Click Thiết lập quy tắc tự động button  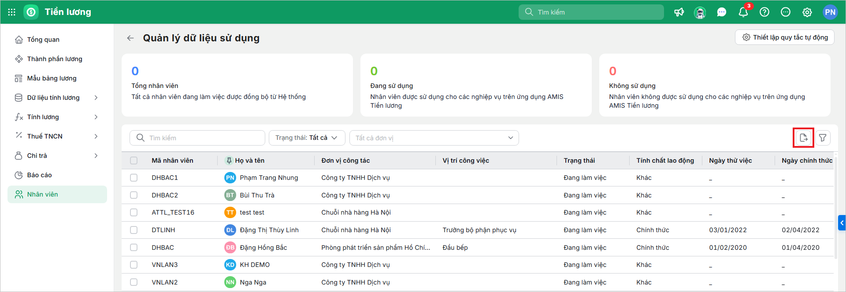pos(785,37)
